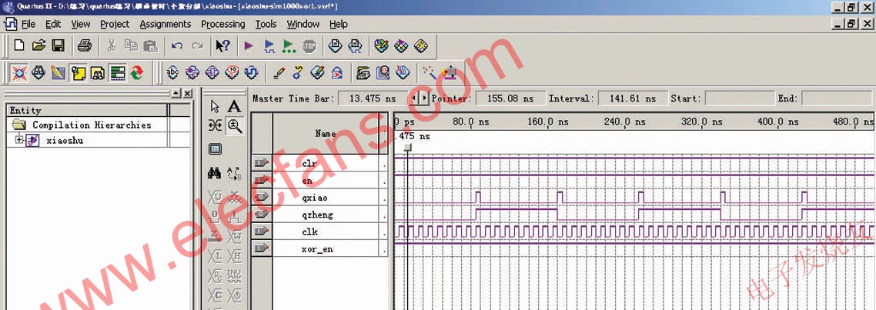Viewport: 876px width, 310px height.
Task: Open the Assignments menu
Action: [165, 24]
